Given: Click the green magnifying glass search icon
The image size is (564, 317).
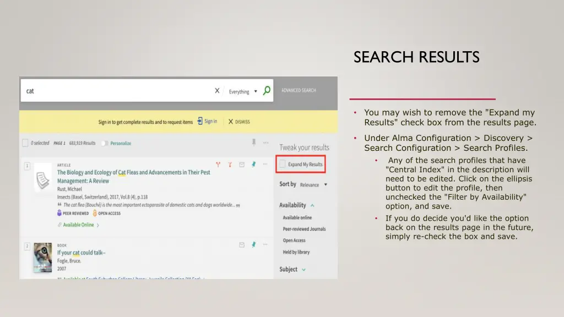Looking at the screenshot, I should pos(267,91).
